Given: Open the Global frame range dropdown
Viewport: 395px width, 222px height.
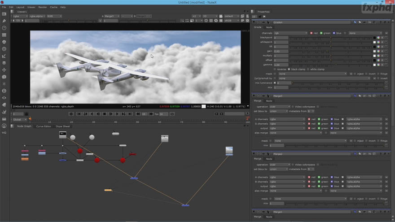Looking at the screenshot, I should pyautogui.click(x=20, y=120).
